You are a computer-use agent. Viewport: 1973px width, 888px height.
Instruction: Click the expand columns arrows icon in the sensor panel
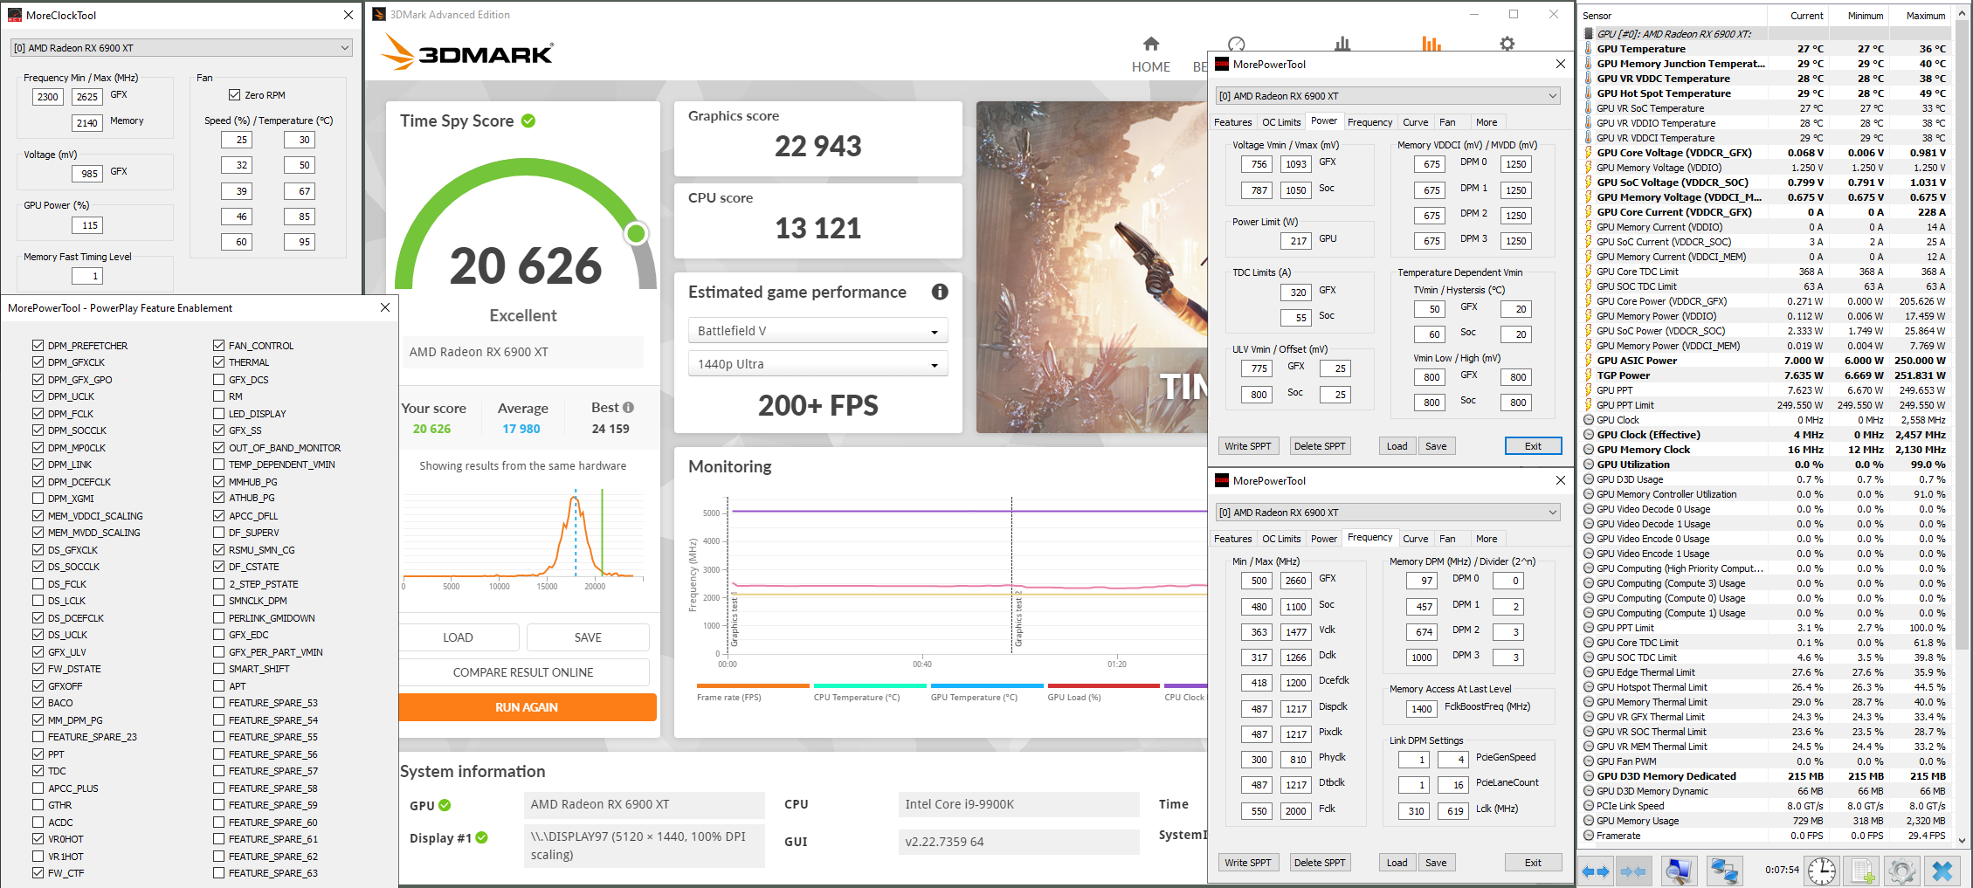1596,871
